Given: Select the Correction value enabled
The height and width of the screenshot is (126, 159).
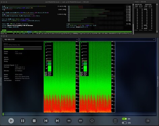Looking at the screenshot, I should 18,80.
